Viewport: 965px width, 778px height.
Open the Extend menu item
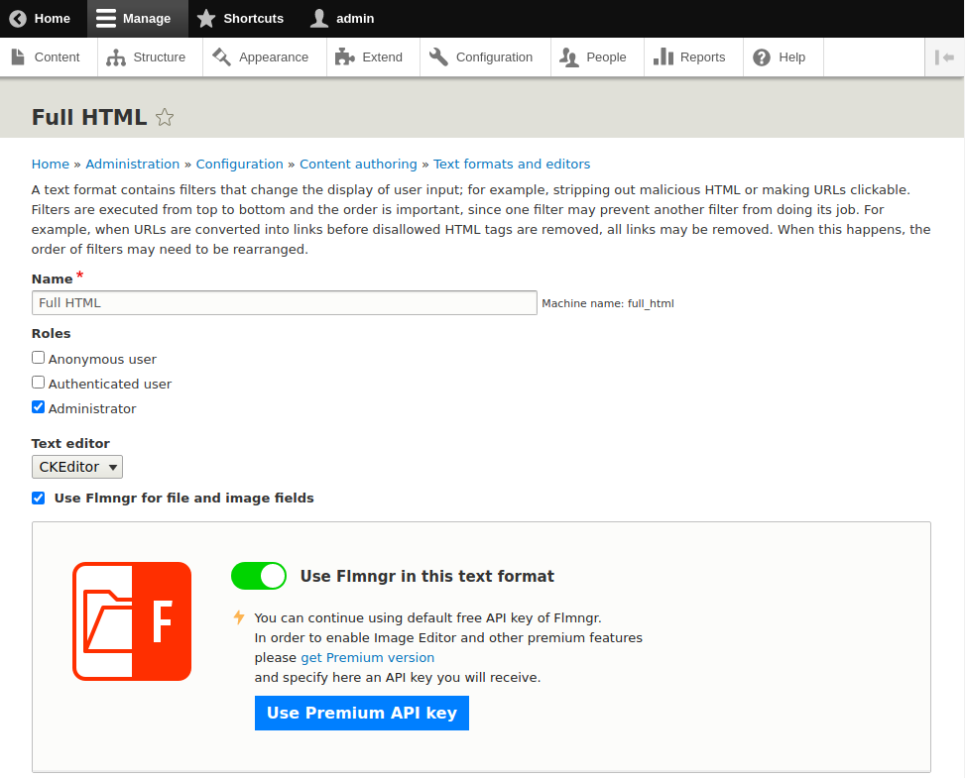point(373,57)
